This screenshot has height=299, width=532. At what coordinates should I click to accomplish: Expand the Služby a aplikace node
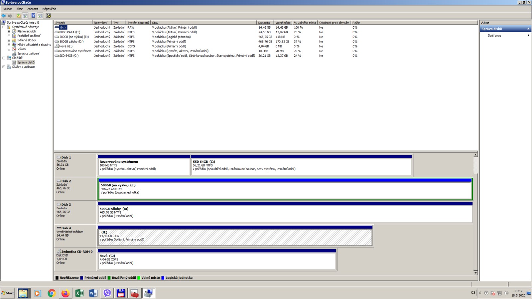coord(4,67)
